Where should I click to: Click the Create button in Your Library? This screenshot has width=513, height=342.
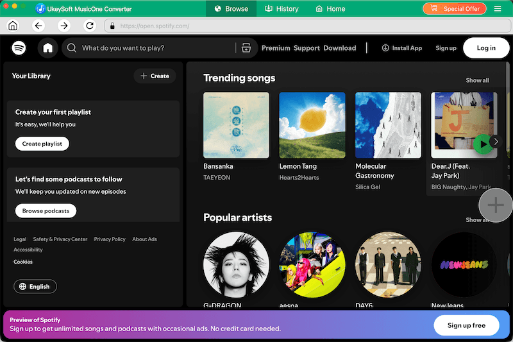(155, 76)
